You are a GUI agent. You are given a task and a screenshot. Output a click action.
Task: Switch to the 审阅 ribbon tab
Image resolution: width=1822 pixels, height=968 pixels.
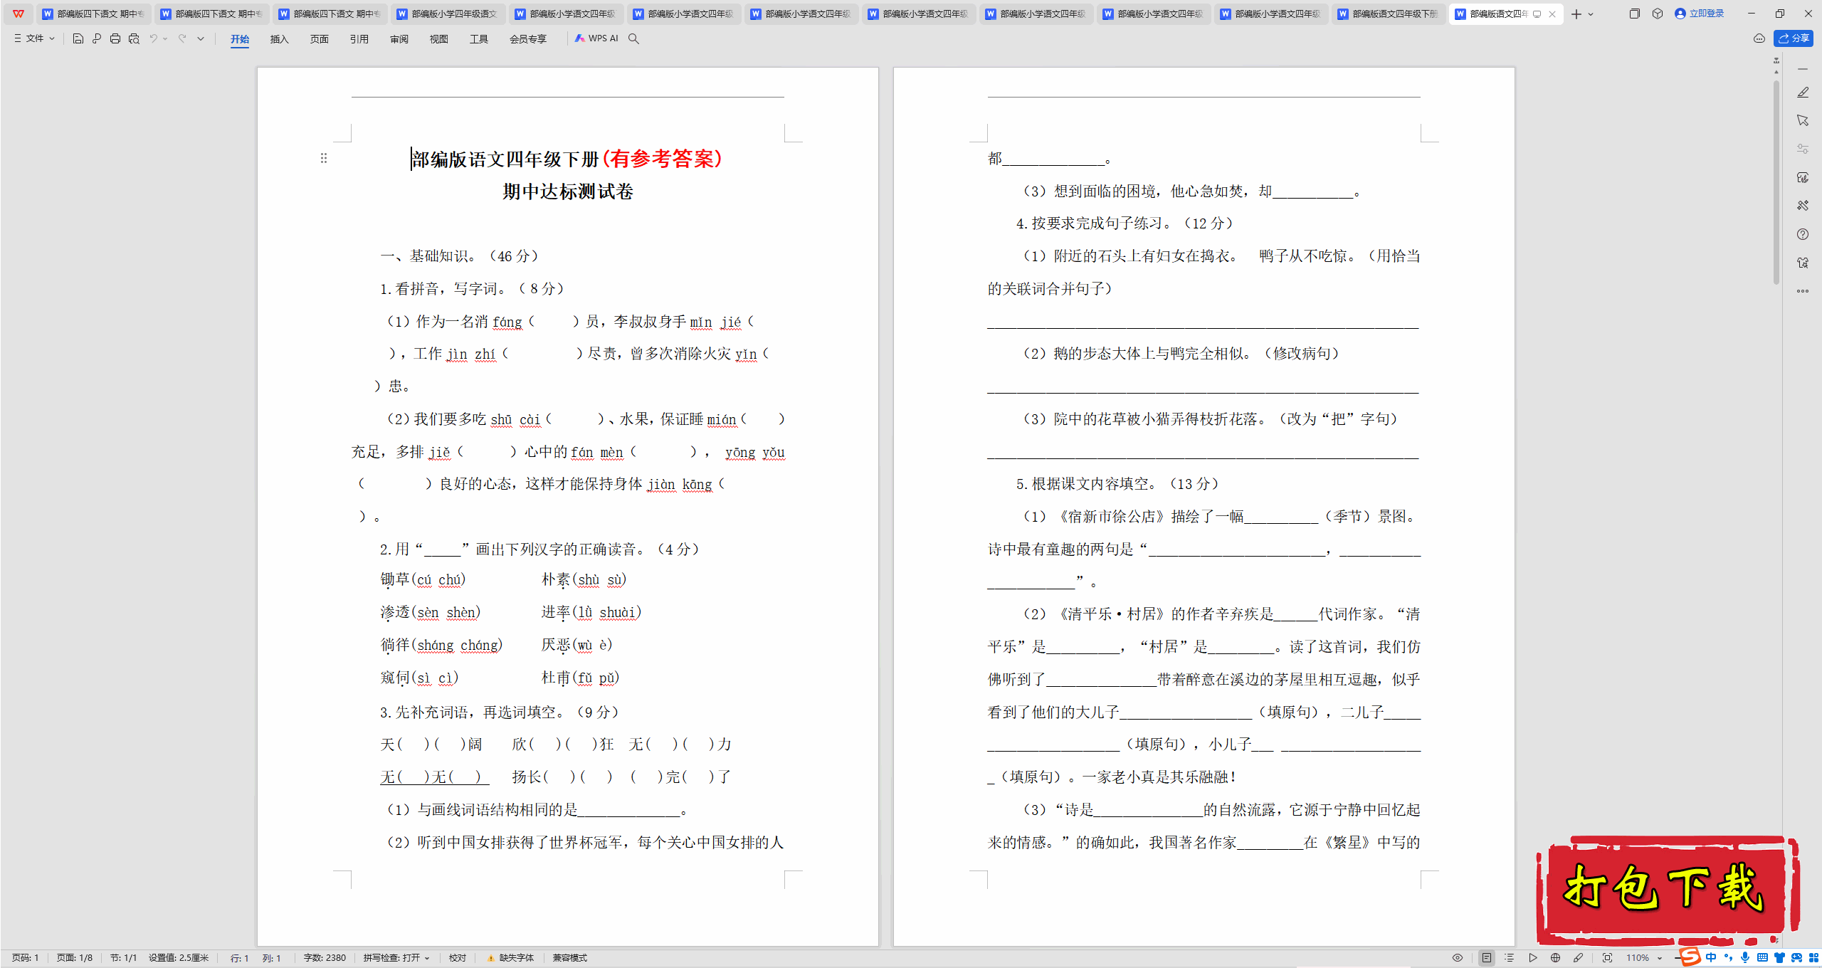click(x=399, y=39)
